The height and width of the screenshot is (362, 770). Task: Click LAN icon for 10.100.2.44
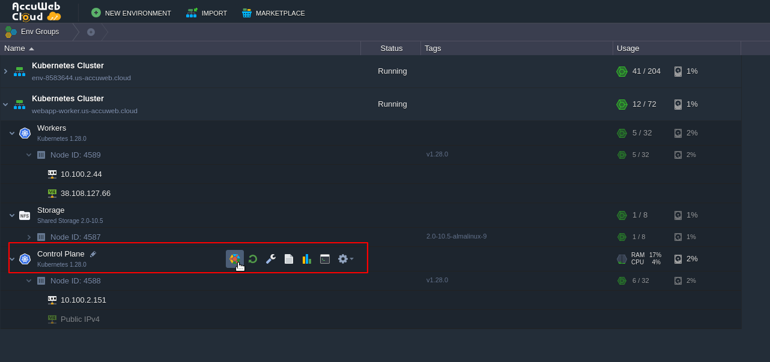52,174
